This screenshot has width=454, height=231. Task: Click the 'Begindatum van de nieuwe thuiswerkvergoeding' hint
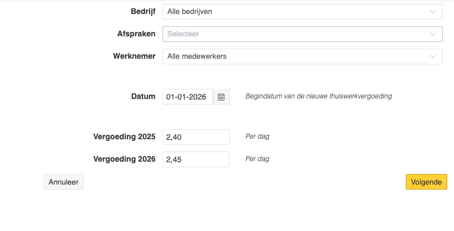[318, 96]
